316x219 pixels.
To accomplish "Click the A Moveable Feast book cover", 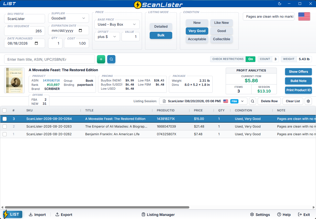I will pyautogui.click(x=14, y=80).
